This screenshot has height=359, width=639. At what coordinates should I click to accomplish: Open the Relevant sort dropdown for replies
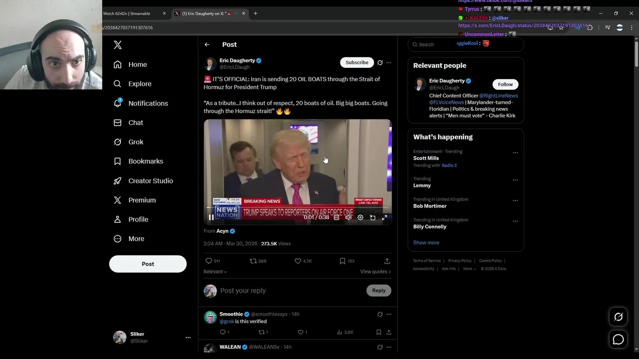tap(215, 272)
